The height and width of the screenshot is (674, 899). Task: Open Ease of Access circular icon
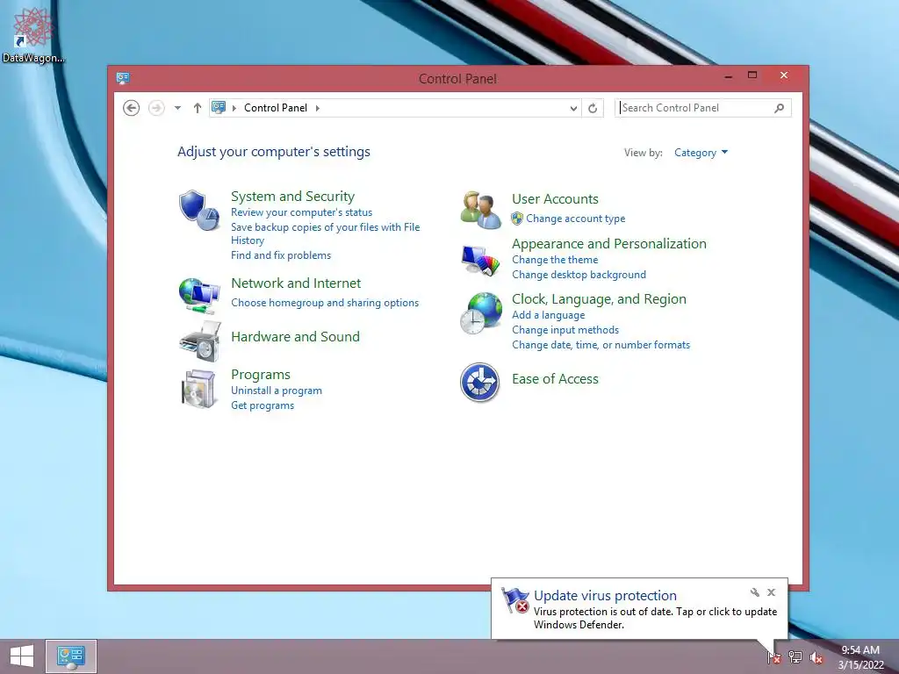point(480,383)
